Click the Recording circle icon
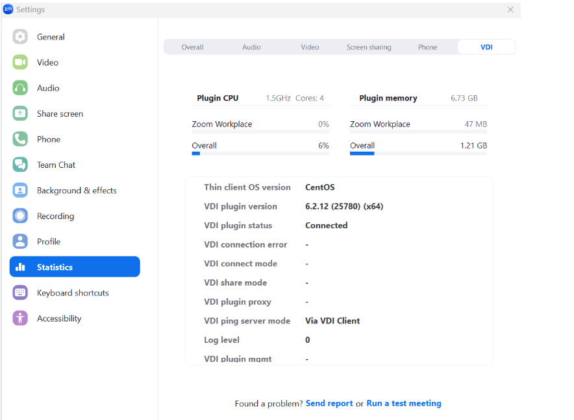 20,216
